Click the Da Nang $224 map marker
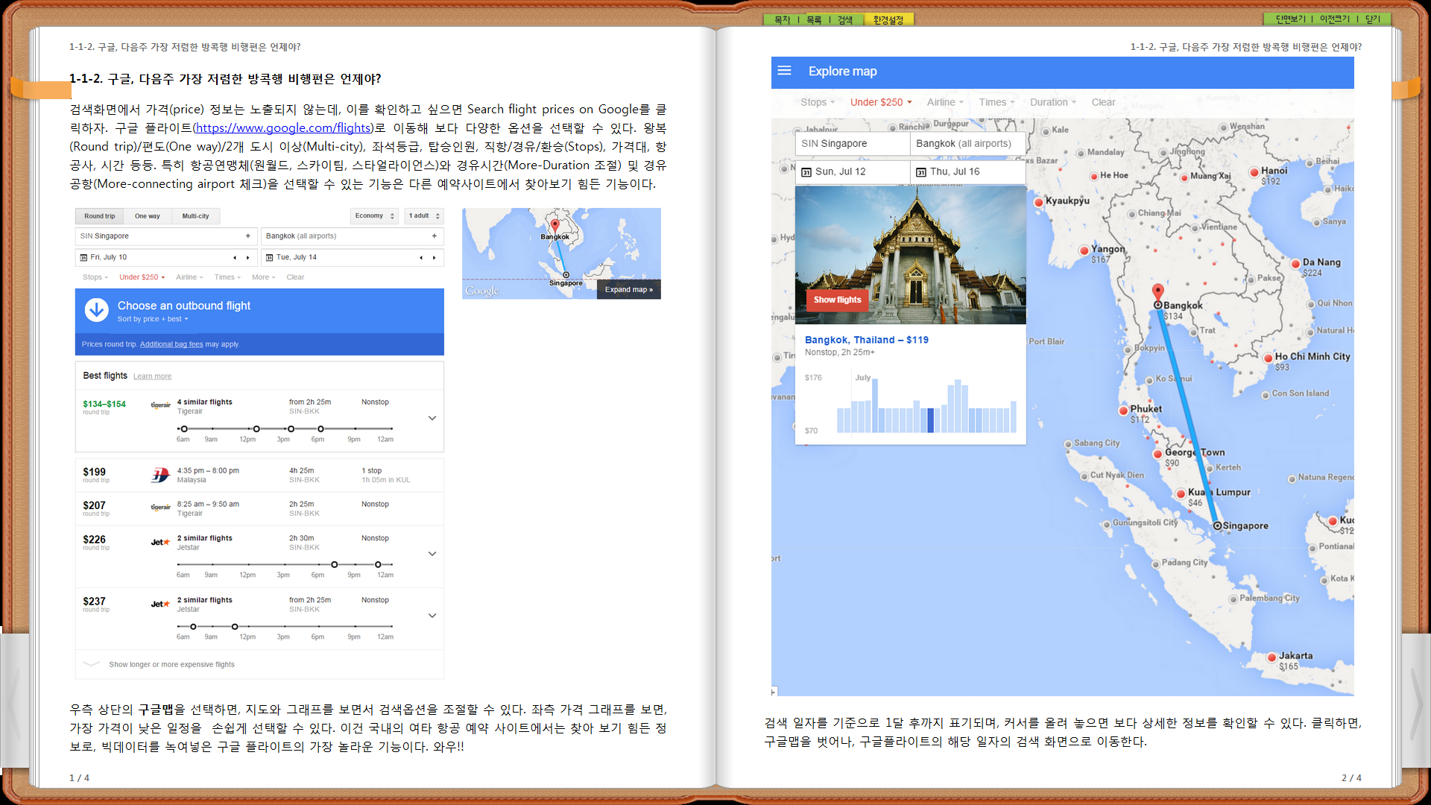Viewport: 1431px width, 805px height. (1295, 263)
